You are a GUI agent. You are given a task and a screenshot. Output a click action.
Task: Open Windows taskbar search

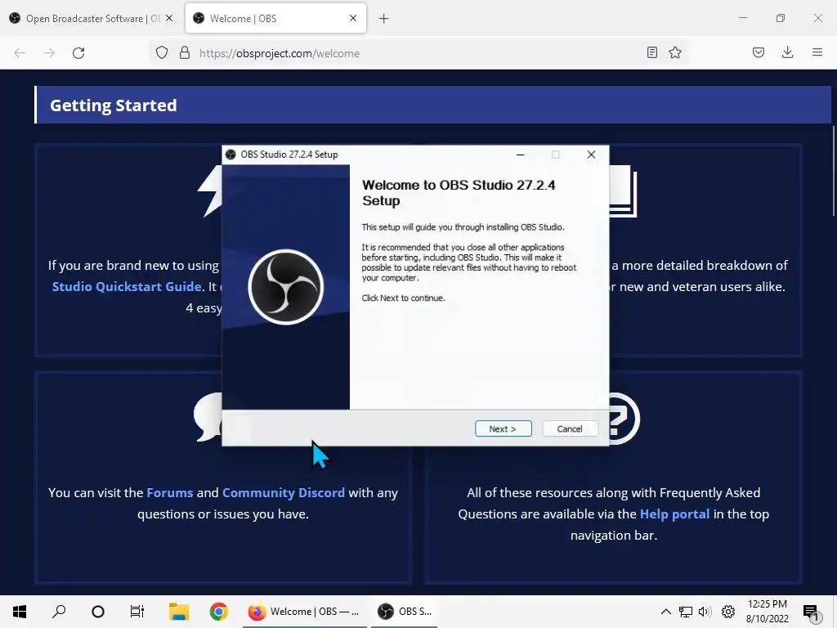(x=59, y=612)
